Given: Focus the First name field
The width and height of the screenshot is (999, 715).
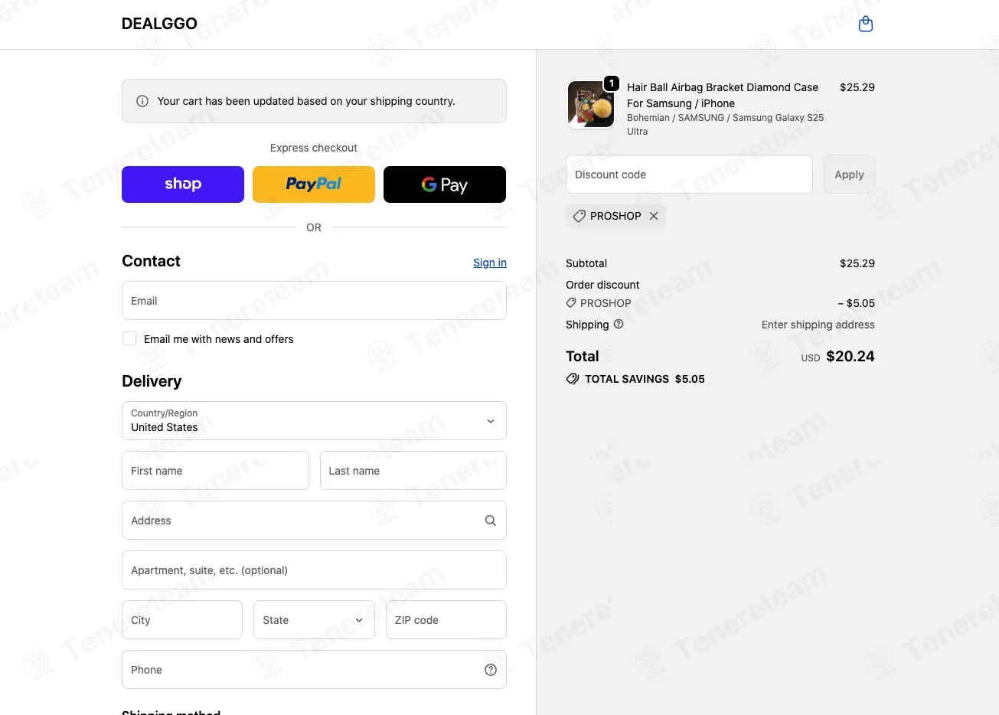Looking at the screenshot, I should (x=215, y=471).
